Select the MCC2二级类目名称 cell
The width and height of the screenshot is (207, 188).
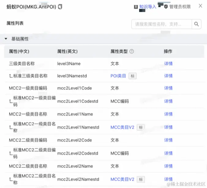(x=28, y=166)
